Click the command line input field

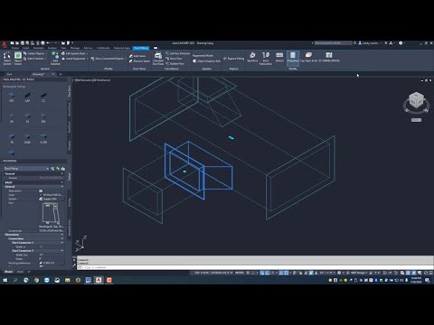pos(255,267)
